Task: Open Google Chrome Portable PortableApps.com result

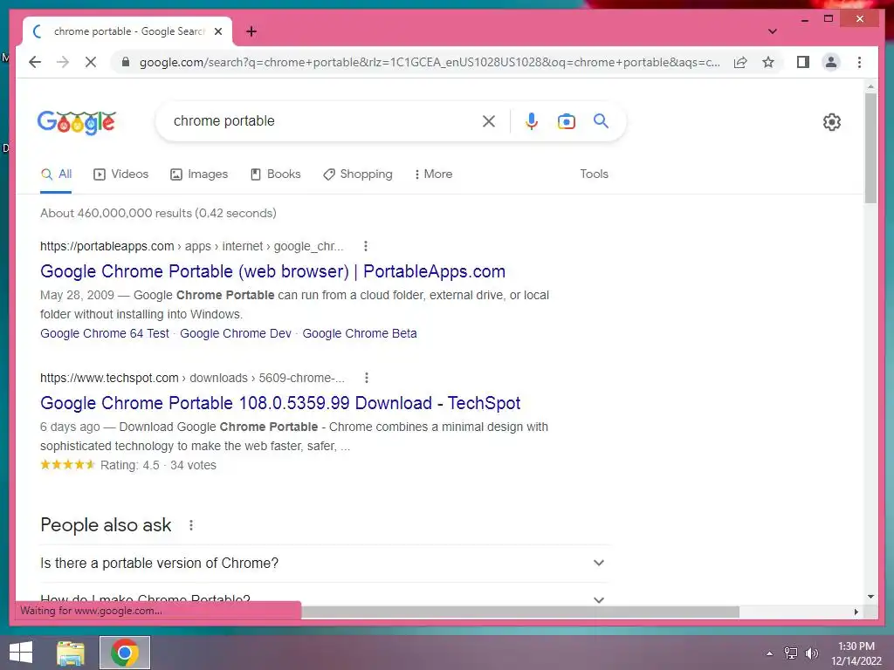Action: coord(272,271)
